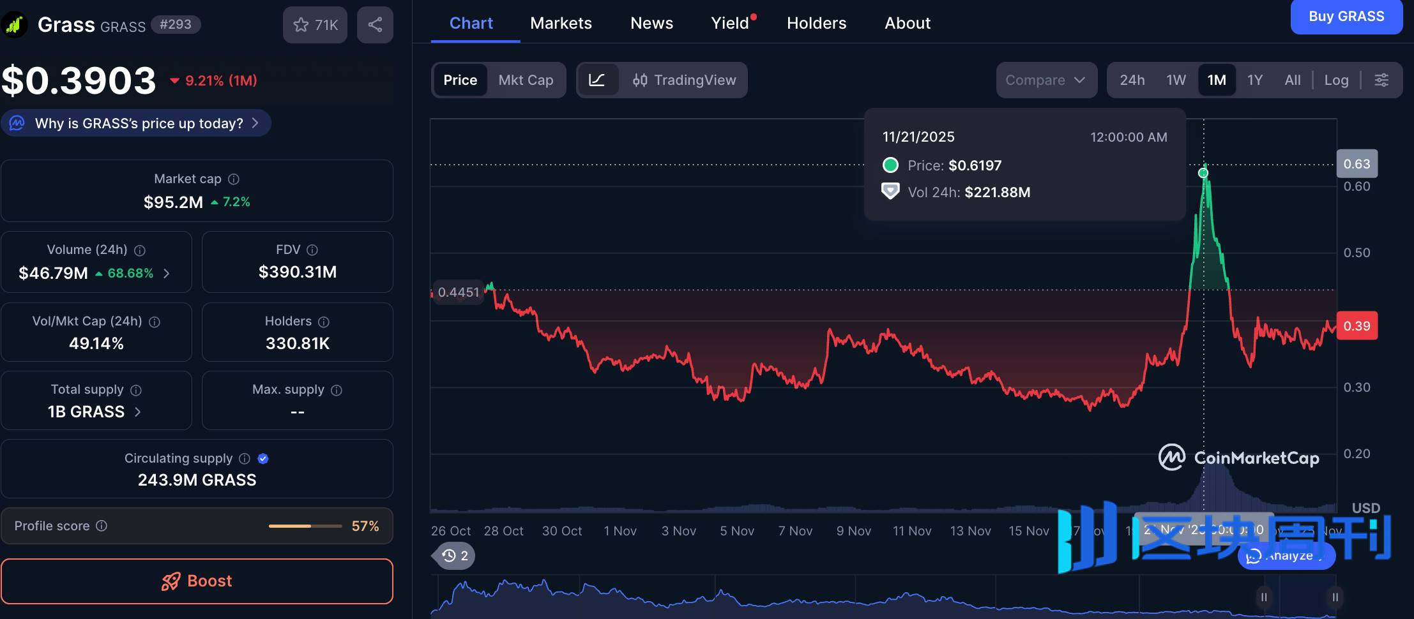Switch to the Markets tab
The width and height of the screenshot is (1414, 619).
tap(560, 23)
